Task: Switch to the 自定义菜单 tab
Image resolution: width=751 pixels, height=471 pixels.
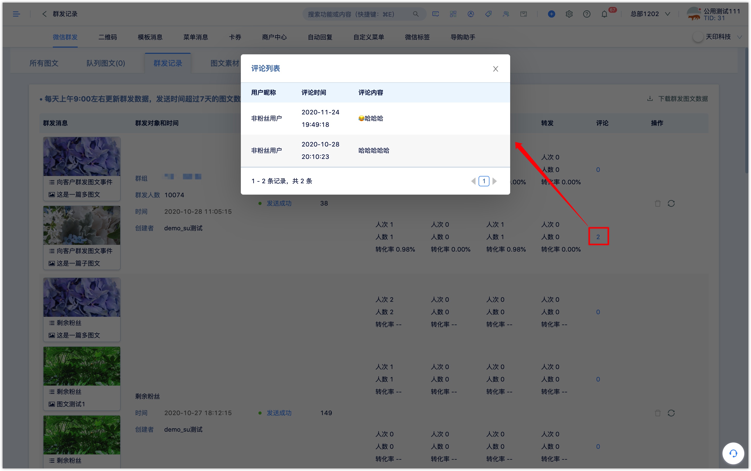Action: click(369, 37)
